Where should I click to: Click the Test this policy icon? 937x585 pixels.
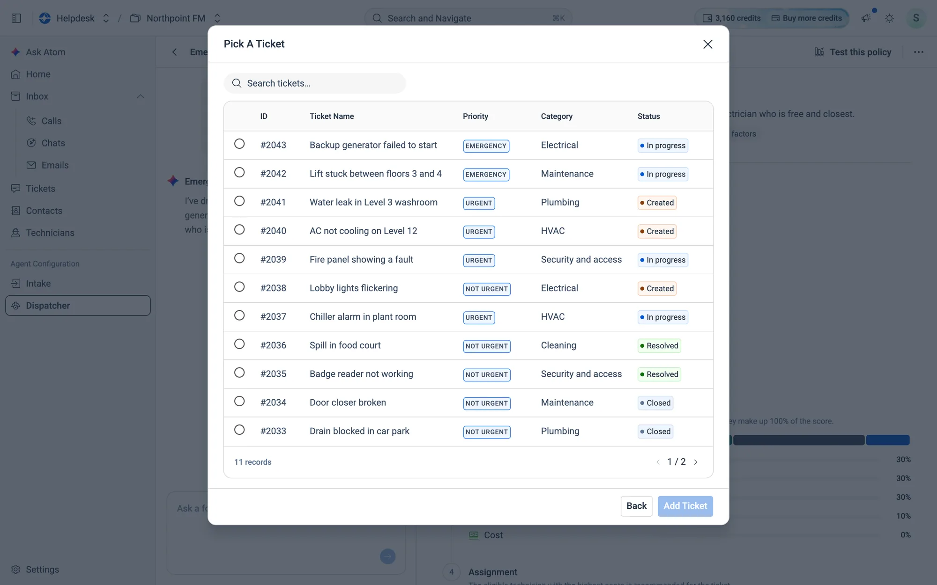click(x=819, y=52)
